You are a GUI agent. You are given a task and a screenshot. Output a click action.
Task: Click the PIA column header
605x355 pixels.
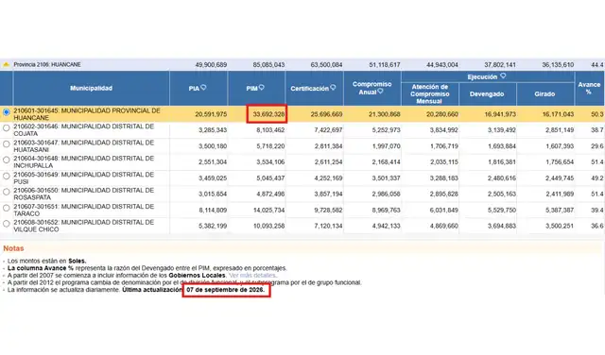point(199,88)
